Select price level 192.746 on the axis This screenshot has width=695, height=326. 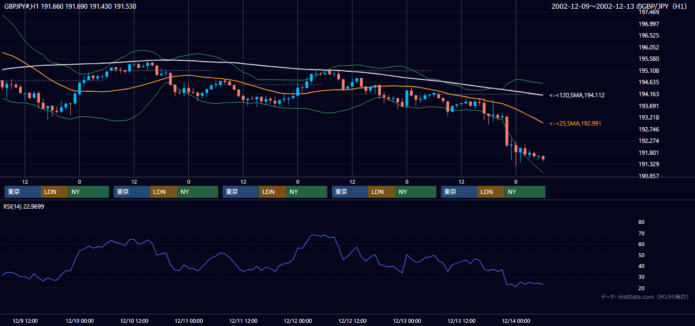click(649, 129)
